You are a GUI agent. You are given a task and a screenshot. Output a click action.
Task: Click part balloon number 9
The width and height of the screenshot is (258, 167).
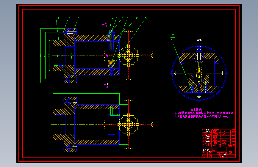[x=146, y=18]
